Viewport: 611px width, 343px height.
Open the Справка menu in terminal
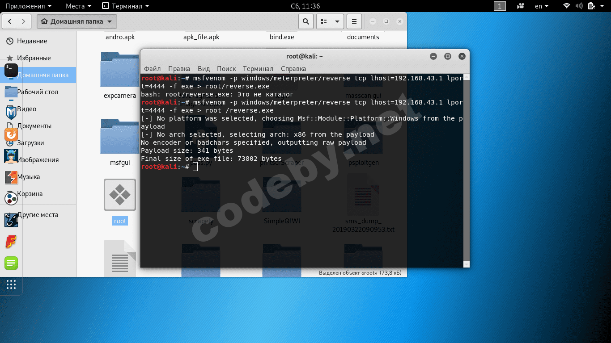point(293,69)
